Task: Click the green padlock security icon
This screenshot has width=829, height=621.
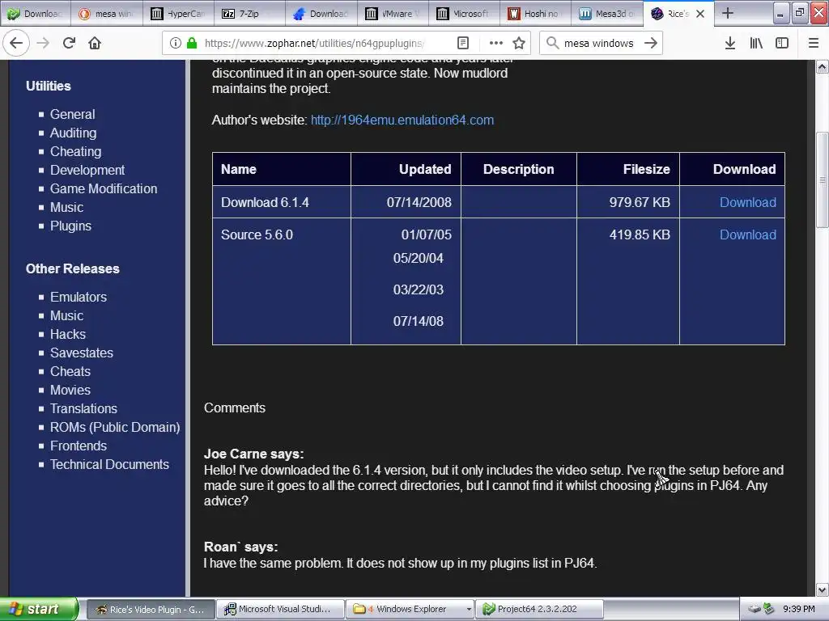Action: 192,43
